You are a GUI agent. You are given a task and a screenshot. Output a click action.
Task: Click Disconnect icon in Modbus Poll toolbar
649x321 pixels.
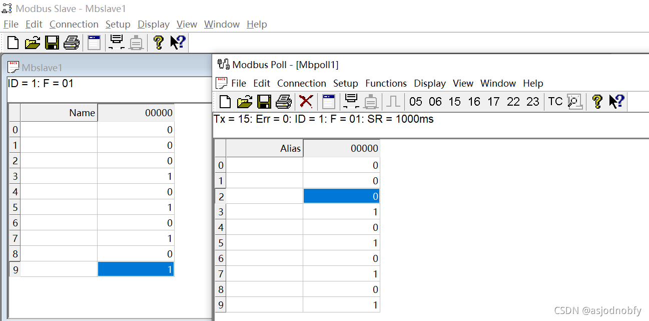[x=371, y=102]
